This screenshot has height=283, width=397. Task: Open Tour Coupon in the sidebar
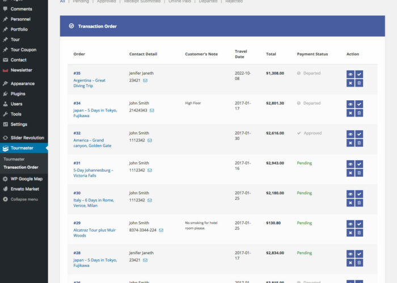[23, 50]
